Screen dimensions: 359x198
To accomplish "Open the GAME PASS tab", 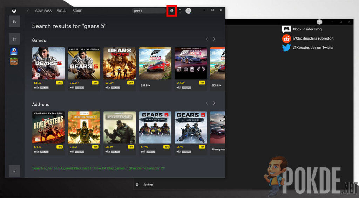I will (x=43, y=11).
